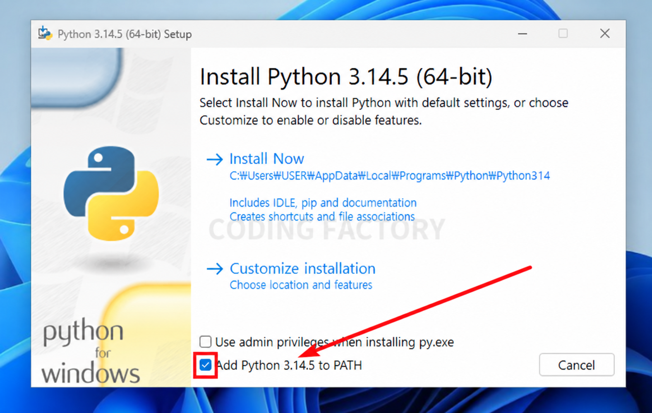
Task: Enable admin privileges when installing py.exe
Action: [206, 342]
